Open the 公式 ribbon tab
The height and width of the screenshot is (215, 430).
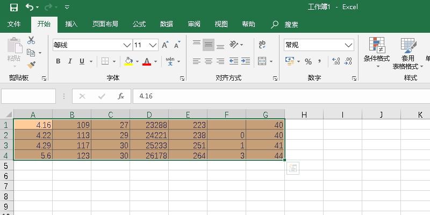point(139,24)
